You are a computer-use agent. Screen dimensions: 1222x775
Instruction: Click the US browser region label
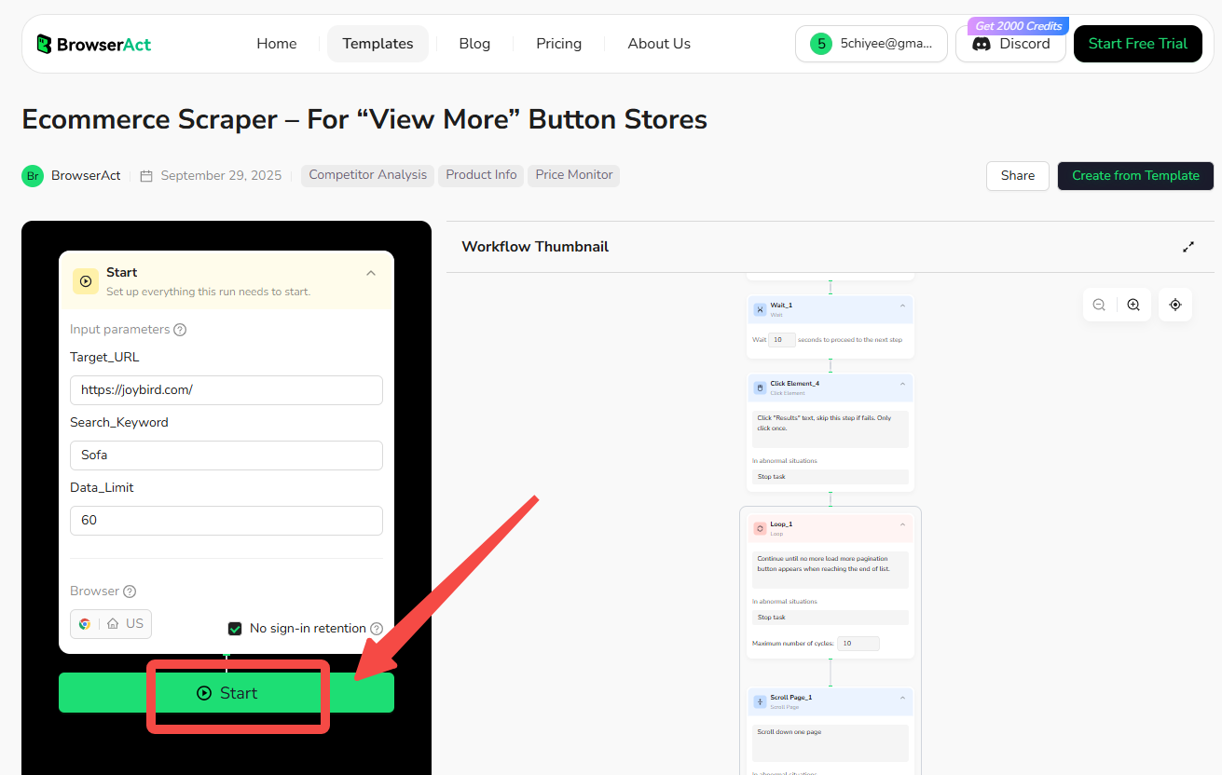click(x=135, y=623)
